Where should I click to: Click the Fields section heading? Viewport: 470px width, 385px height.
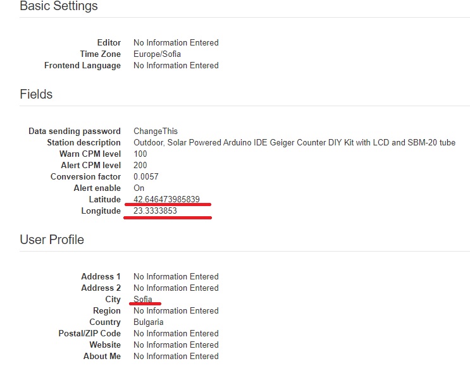(36, 94)
